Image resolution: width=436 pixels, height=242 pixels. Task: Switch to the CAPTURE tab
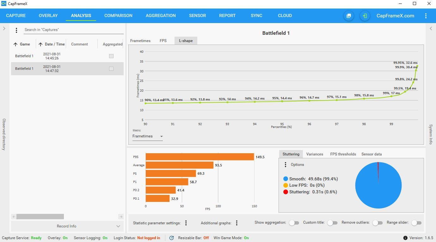16,15
